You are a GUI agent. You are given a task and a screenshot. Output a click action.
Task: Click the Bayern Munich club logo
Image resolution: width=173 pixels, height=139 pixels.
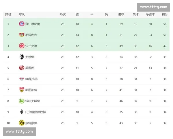(x=21, y=24)
